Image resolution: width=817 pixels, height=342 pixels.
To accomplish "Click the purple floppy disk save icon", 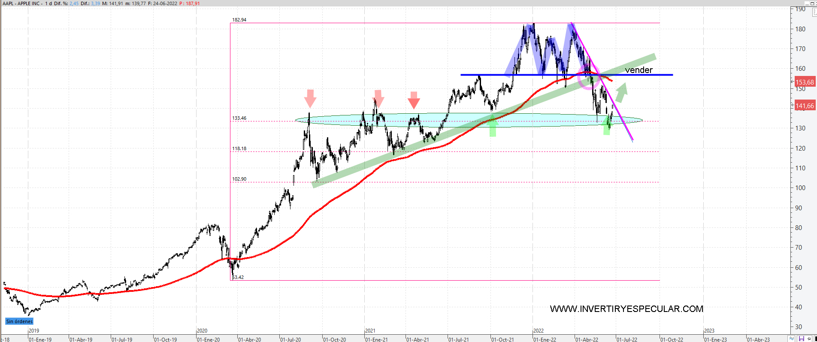I will (801, 339).
